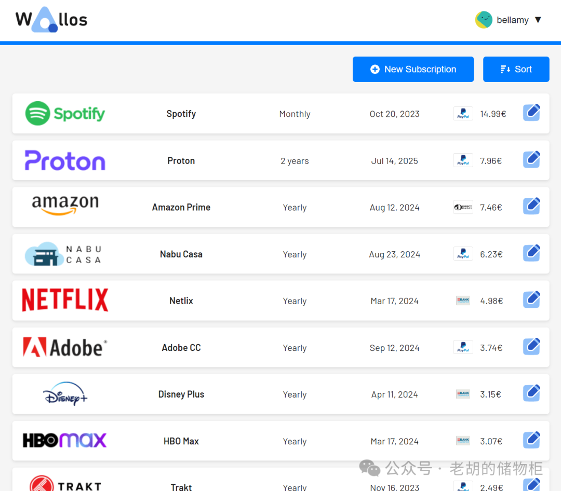This screenshot has height=491, width=561.
Task: Click the 14.99€ price
Action: tap(493, 114)
